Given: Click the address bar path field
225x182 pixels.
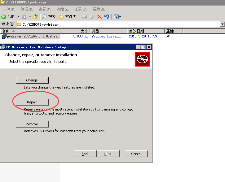Looking at the screenshot, I should click(118, 24).
